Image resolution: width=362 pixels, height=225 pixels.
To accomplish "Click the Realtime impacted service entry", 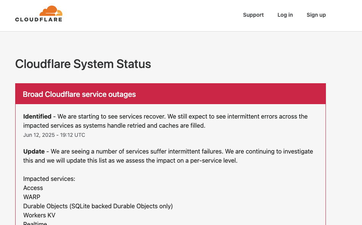I will 35,223.
